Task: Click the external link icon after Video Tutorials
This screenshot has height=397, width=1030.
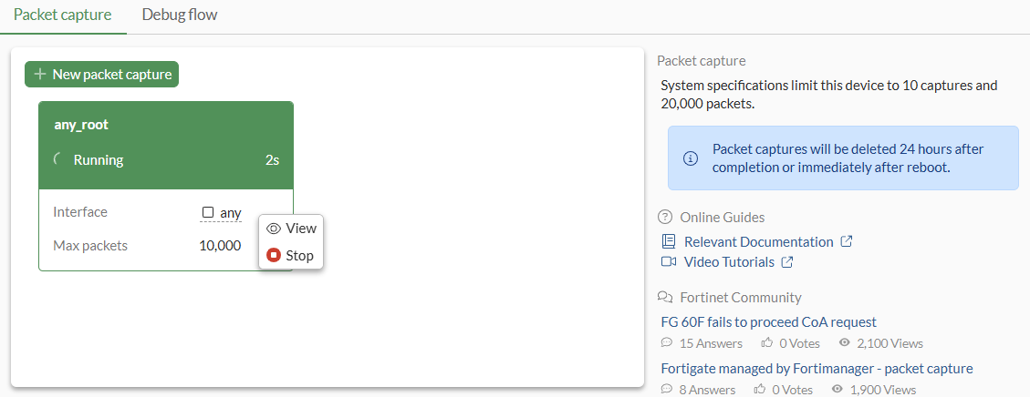Action: [x=787, y=262]
